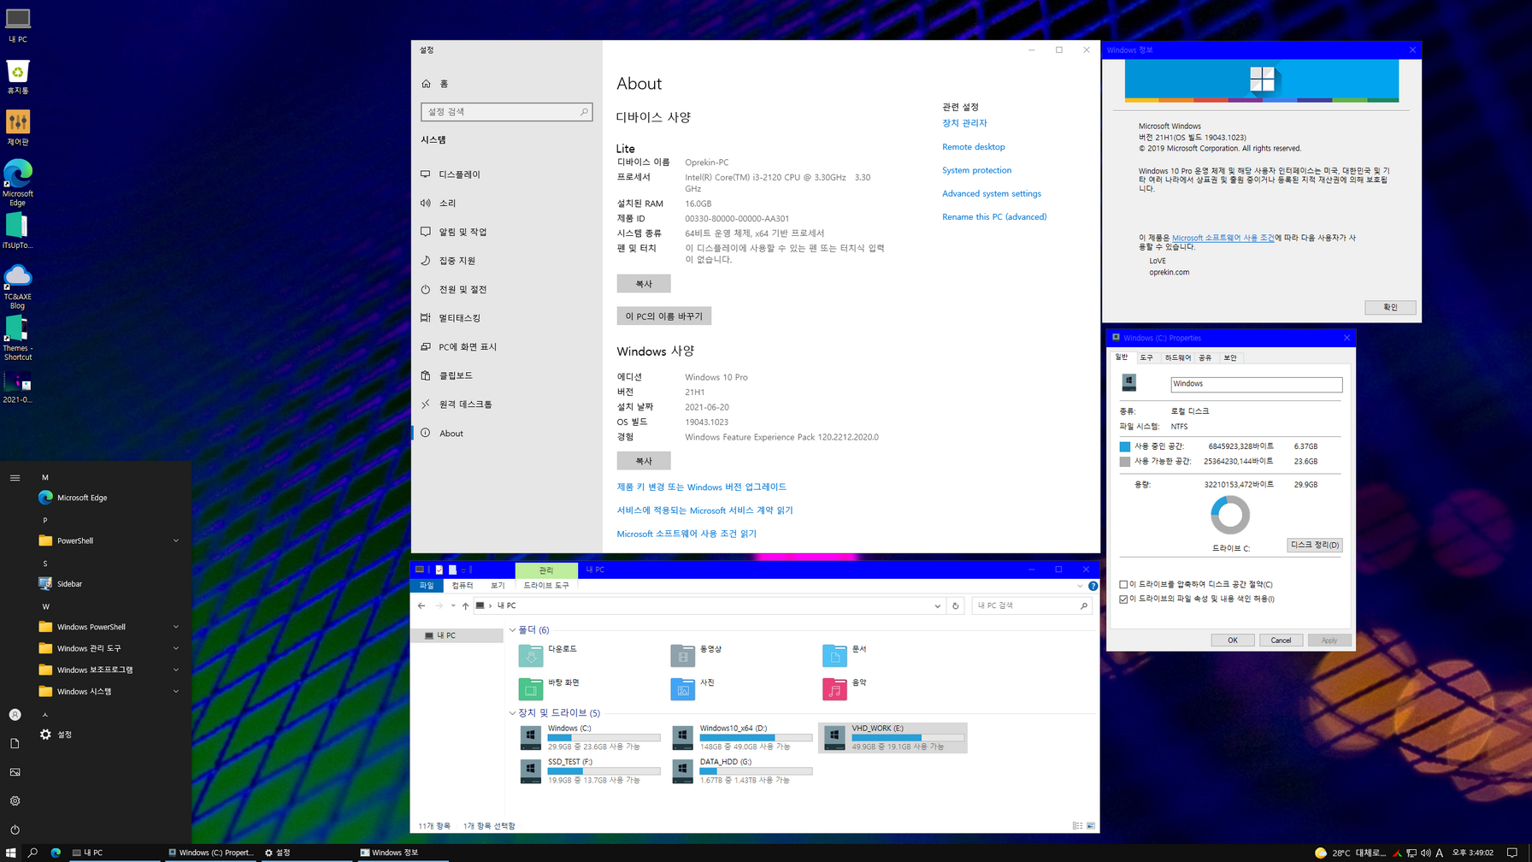
Task: Open the TC&AXE Blog desktop shortcut
Action: 17,287
